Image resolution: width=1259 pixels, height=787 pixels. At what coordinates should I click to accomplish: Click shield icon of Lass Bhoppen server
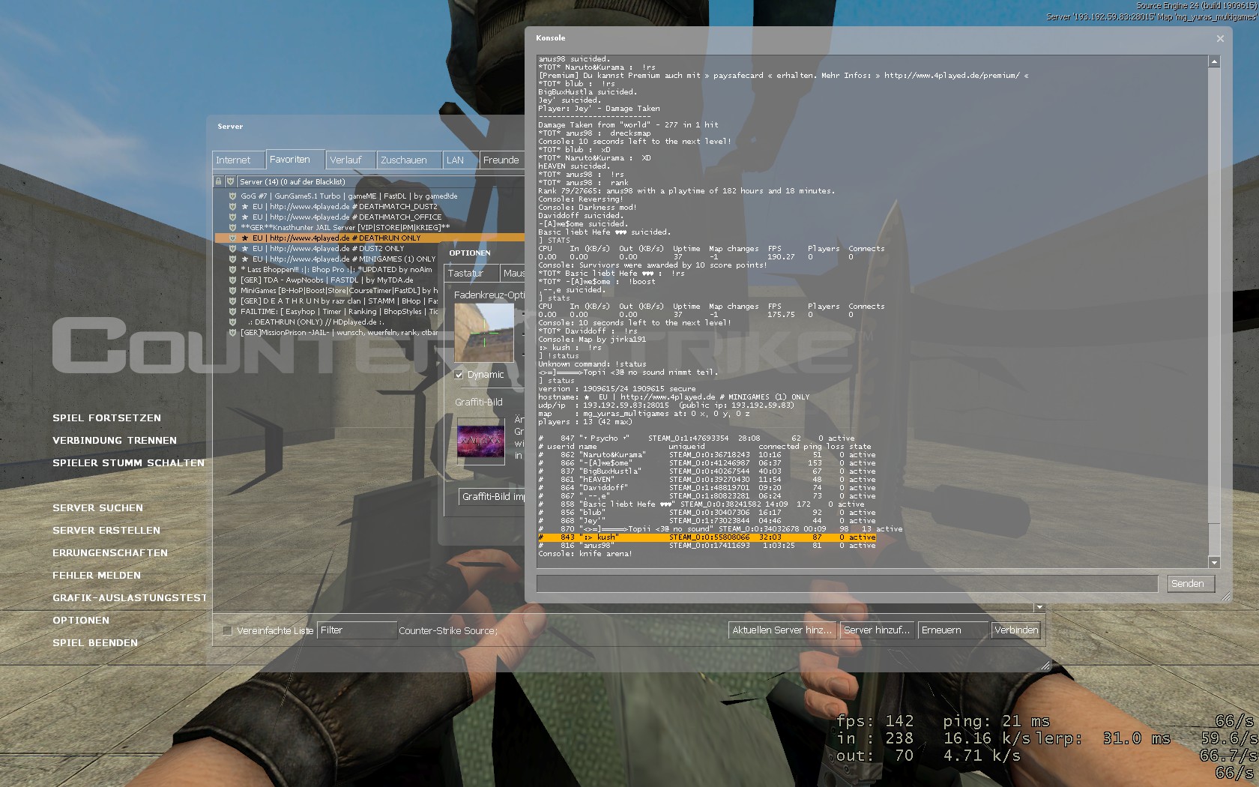232,269
